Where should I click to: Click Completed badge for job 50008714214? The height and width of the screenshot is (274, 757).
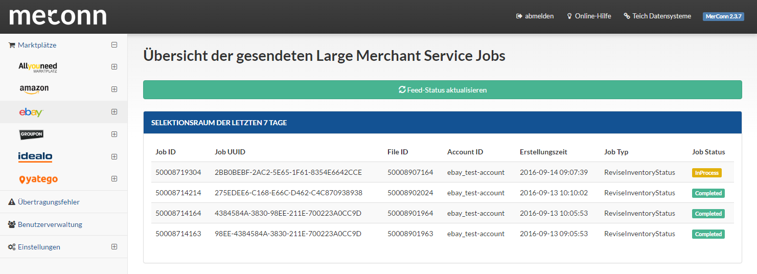pyautogui.click(x=708, y=193)
